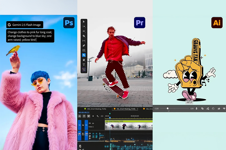Select the Slip tool
Image resolution: width=226 pixels, height=150 pixels.
84,41
